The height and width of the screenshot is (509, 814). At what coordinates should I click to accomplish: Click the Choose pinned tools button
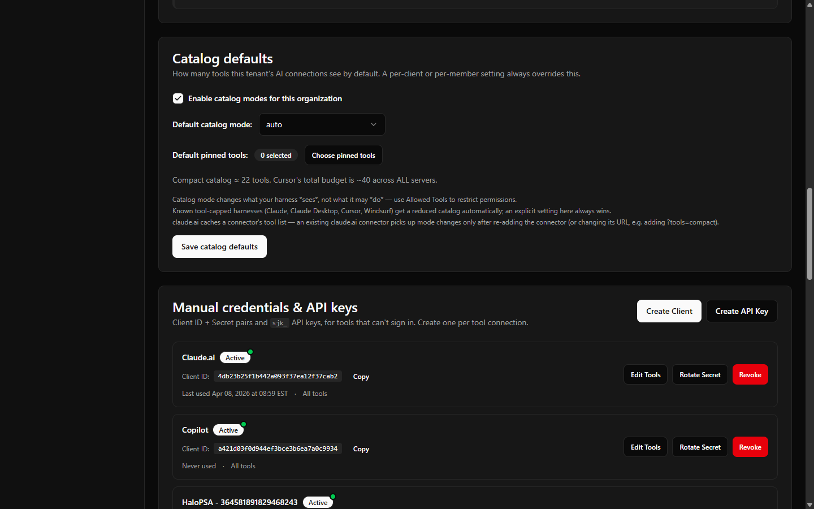pyautogui.click(x=344, y=155)
